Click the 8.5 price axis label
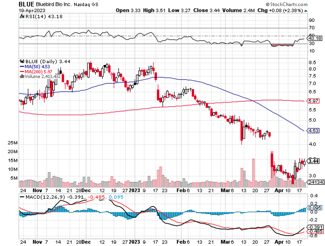The width and height of the screenshot is (325, 246). tap(312, 63)
